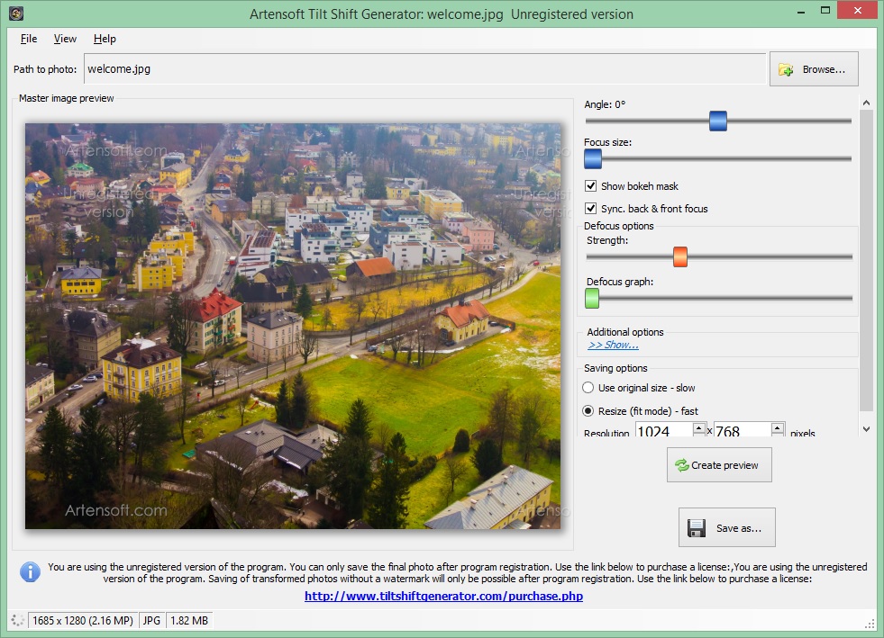Disable Sync. back & front focus
884x638 pixels.
tap(591, 206)
